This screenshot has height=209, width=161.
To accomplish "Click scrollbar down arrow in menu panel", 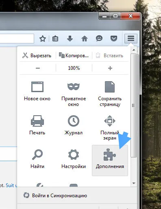I will [x=134, y=183].
